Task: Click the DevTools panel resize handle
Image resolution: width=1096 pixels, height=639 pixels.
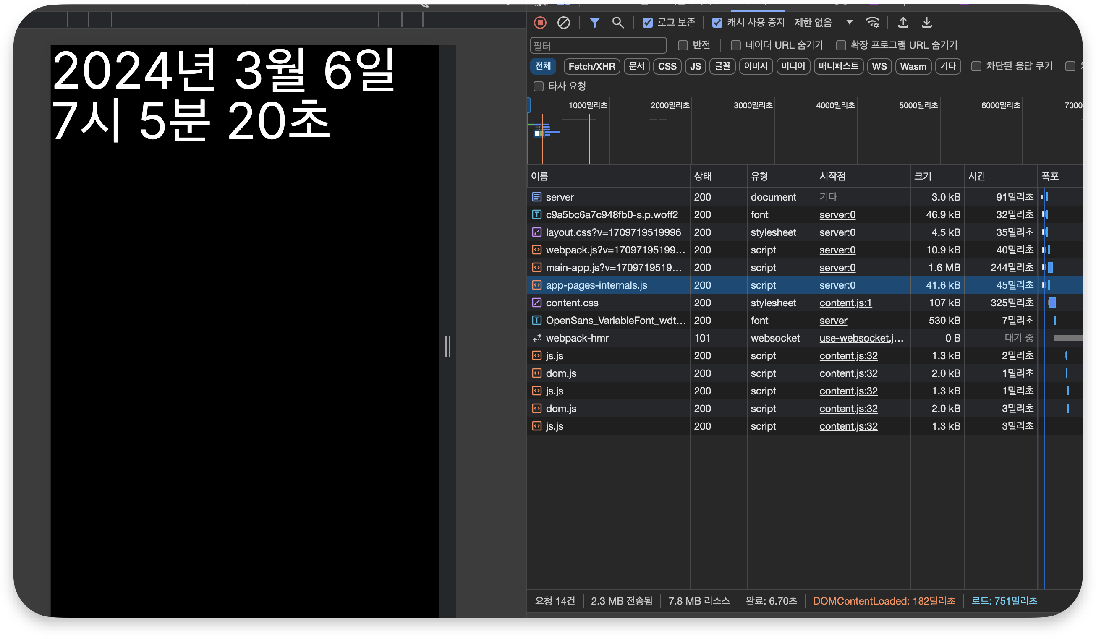Action: pyautogui.click(x=448, y=347)
